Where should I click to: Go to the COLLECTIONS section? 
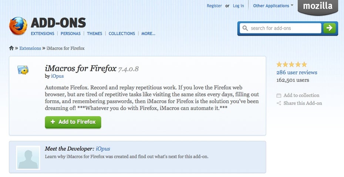coord(122,34)
